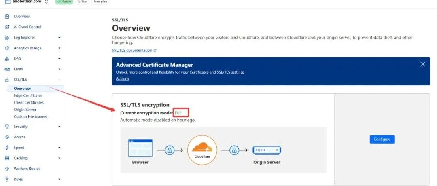The width and height of the screenshot is (437, 186).
Task: Activate the Advanced Certificate Manager
Action: coord(123,78)
